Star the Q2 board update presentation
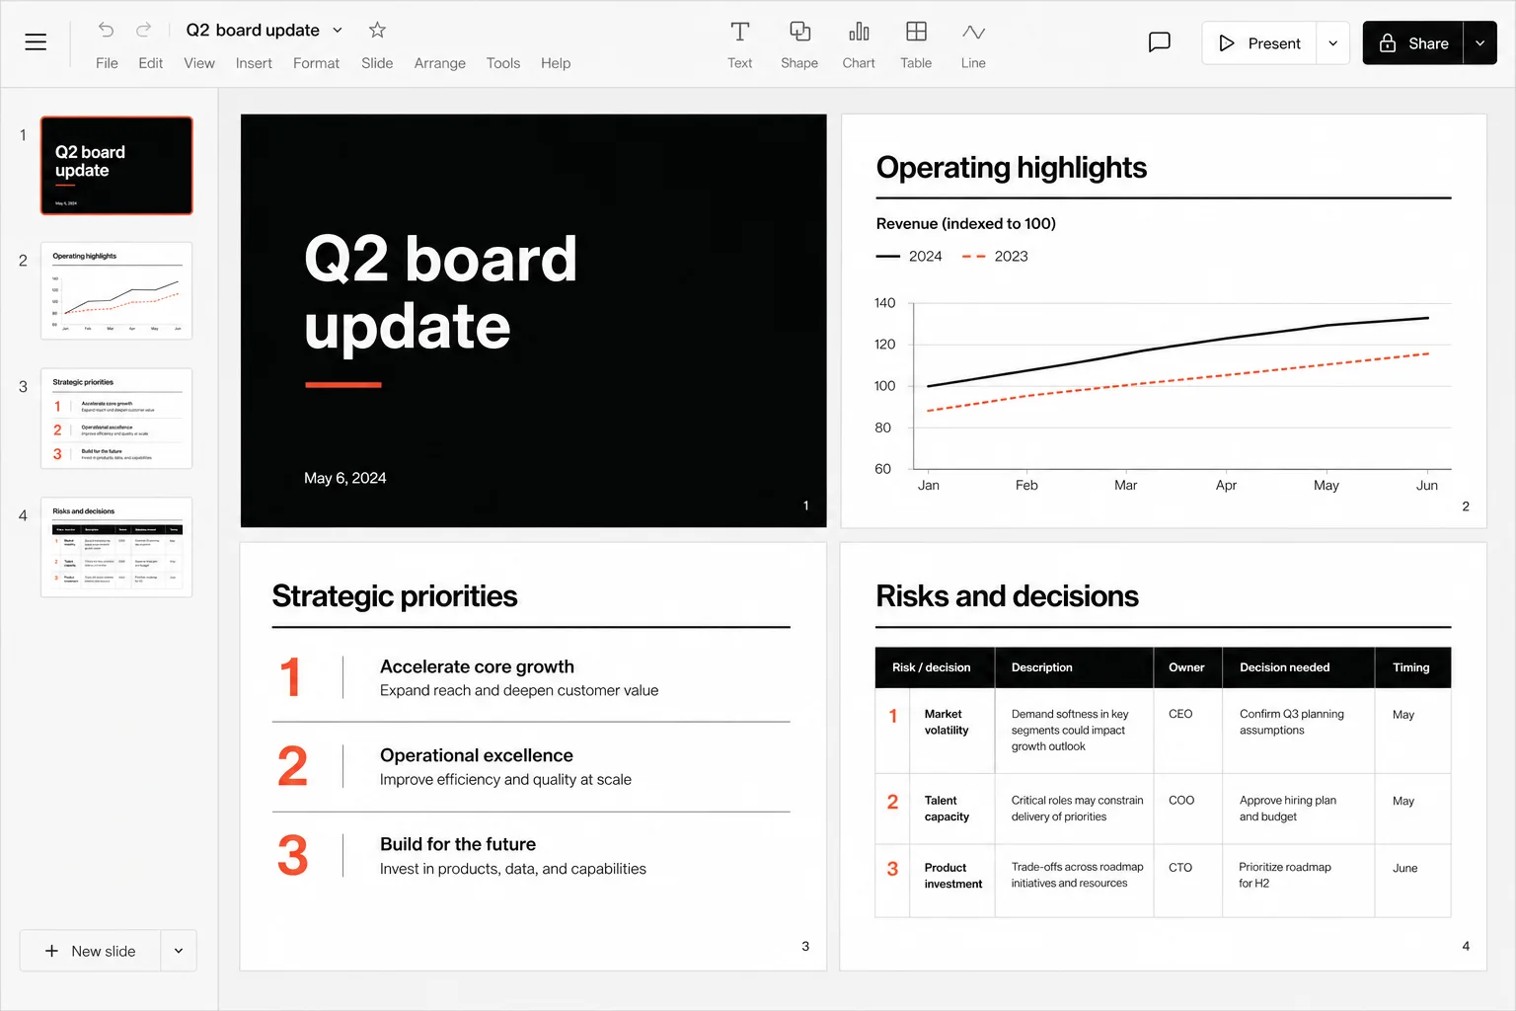Screen dimensions: 1516x1011 [x=377, y=30]
